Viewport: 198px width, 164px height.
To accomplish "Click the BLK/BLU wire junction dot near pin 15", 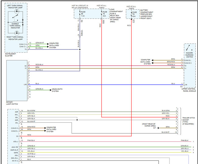I will [80, 49].
